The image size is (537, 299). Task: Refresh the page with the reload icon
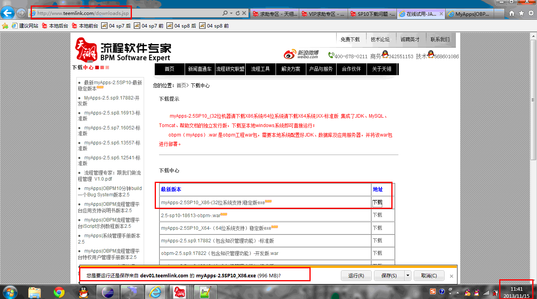pyautogui.click(x=237, y=13)
